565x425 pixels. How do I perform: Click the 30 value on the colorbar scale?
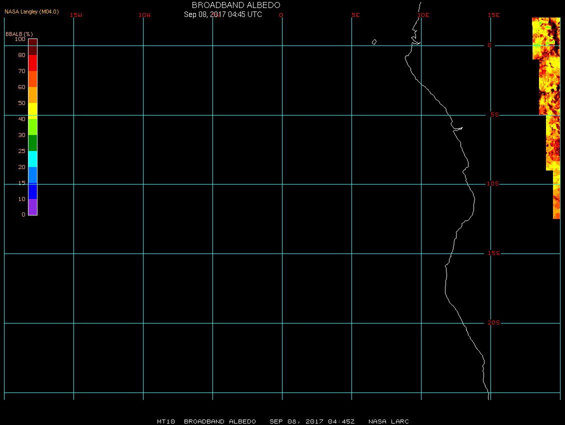(21, 135)
